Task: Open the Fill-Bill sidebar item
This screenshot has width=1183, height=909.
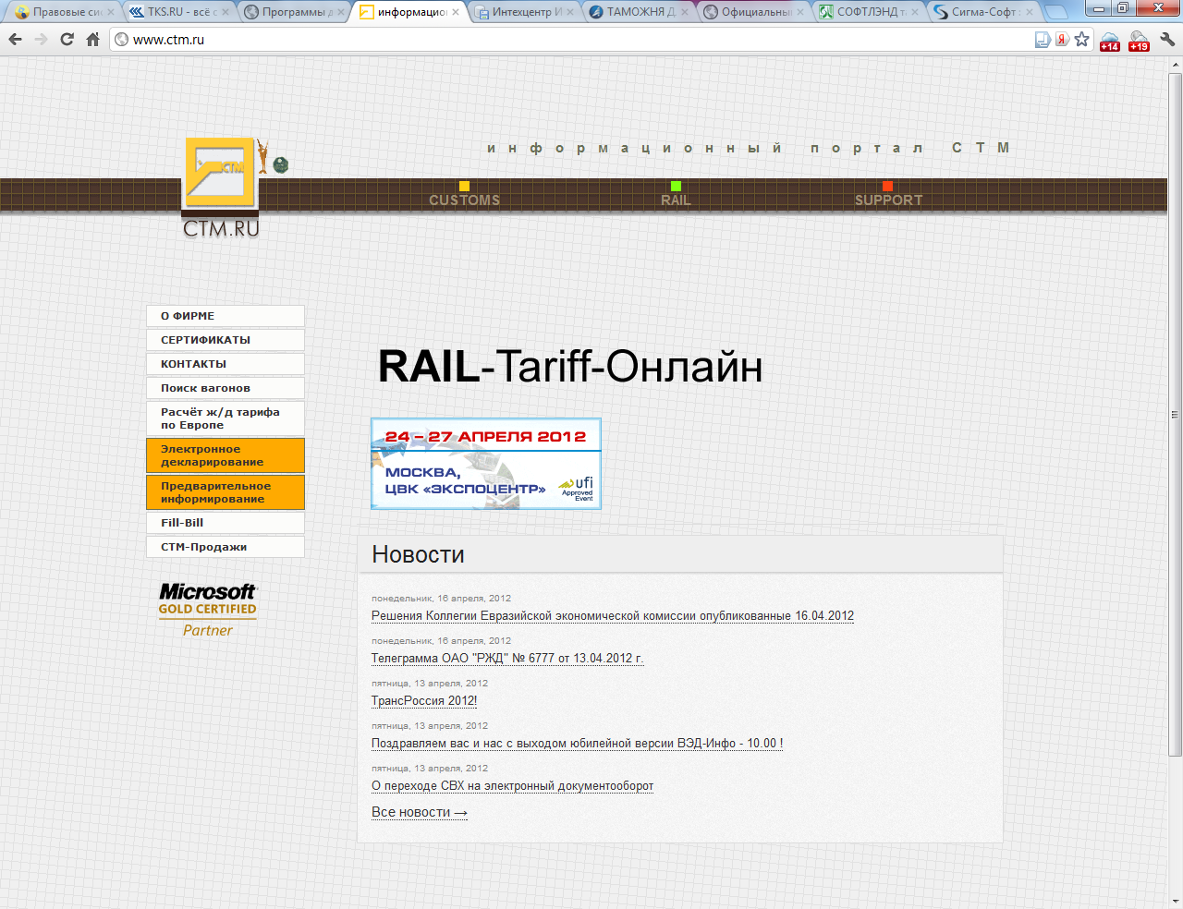Action: (226, 523)
